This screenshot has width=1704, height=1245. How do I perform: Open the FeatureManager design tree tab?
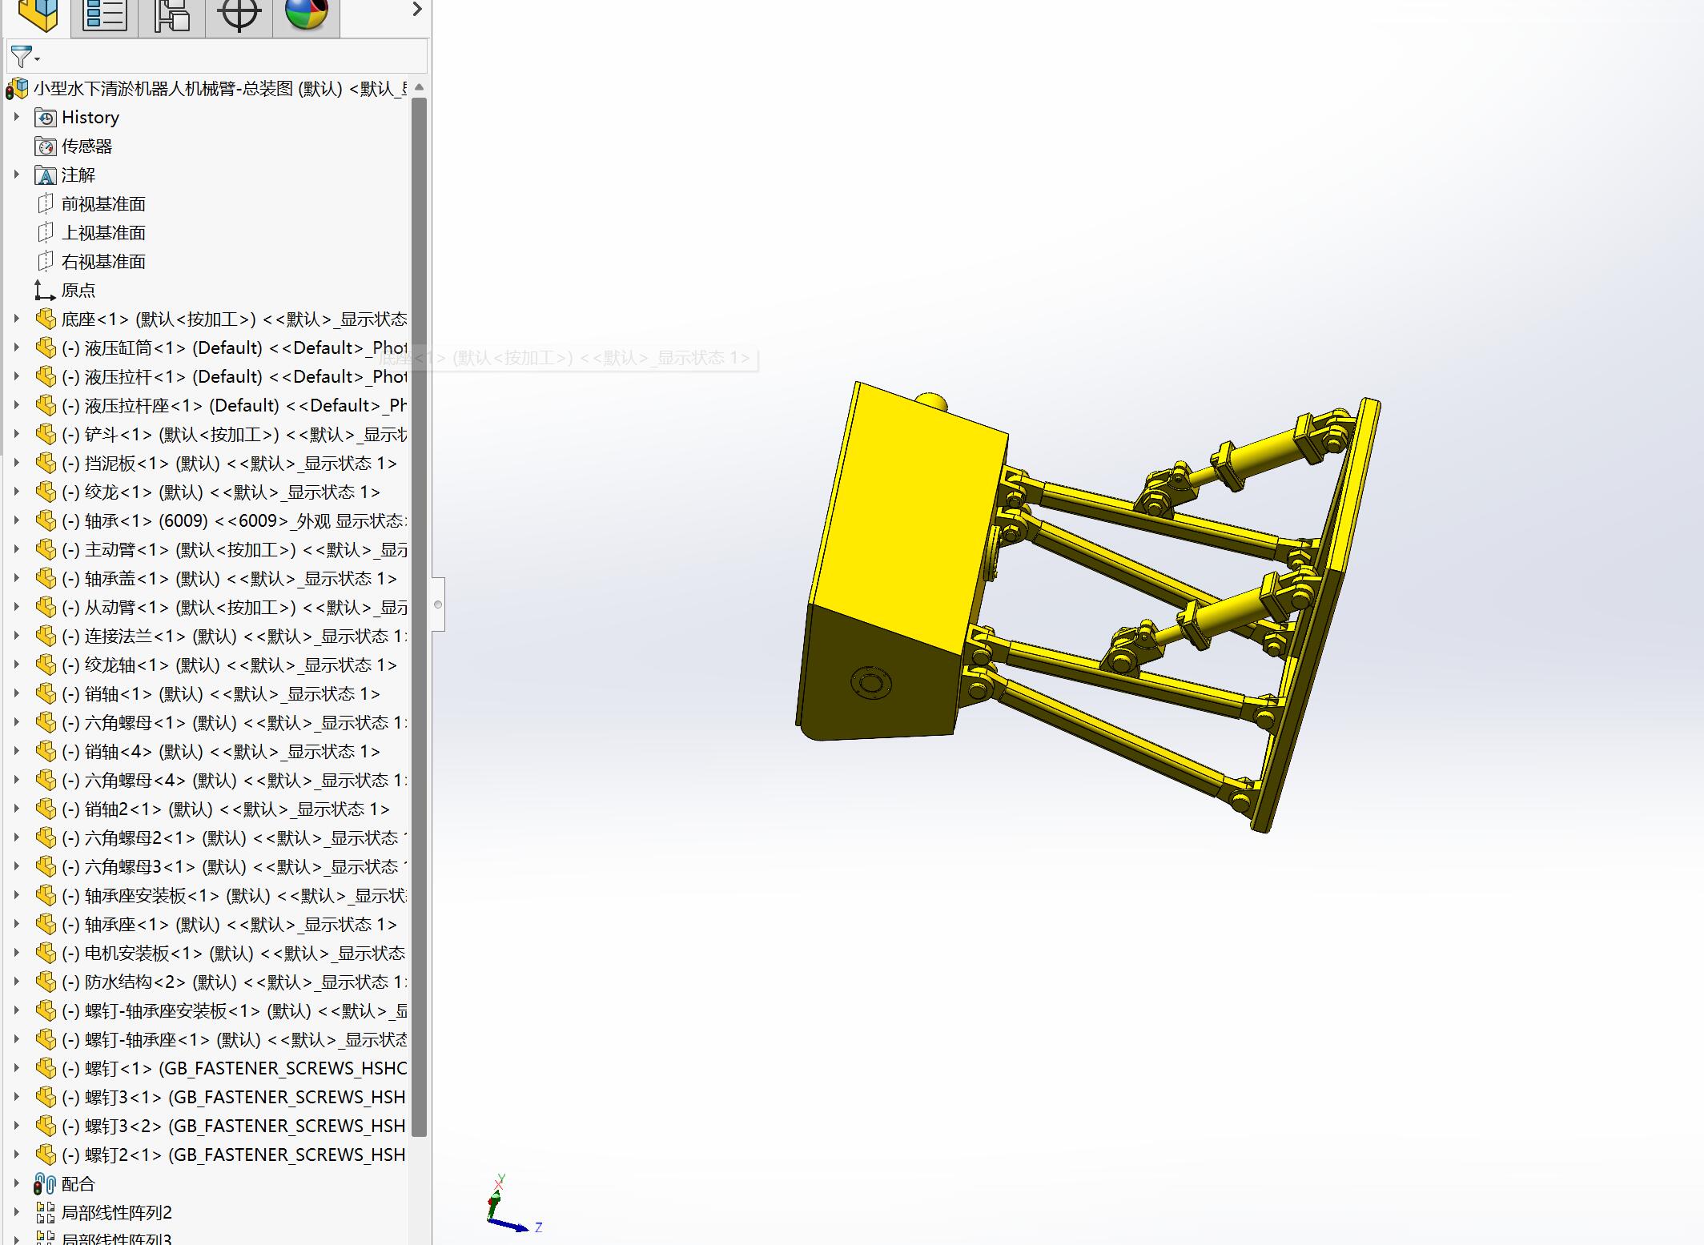click(38, 16)
